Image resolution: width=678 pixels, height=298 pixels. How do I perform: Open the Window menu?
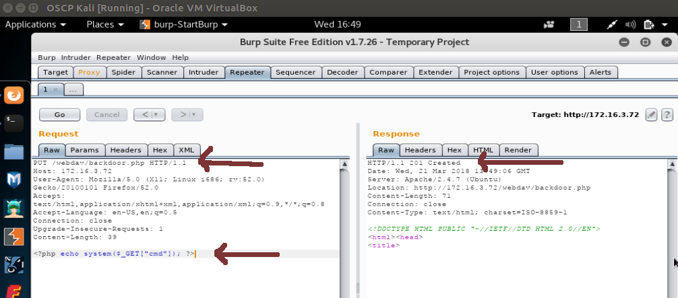coord(152,57)
